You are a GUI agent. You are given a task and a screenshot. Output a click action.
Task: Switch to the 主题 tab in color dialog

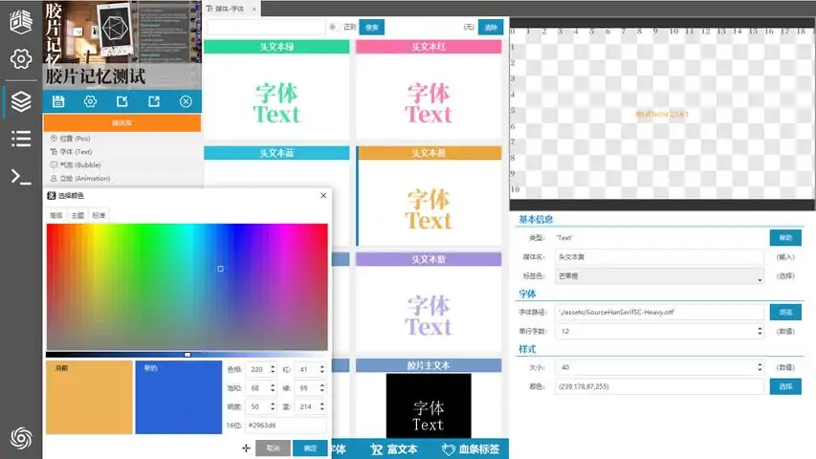pos(77,215)
